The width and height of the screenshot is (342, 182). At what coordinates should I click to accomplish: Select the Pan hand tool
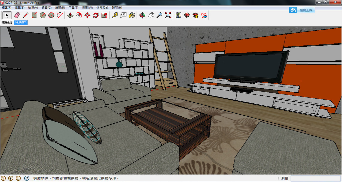tap(151, 15)
